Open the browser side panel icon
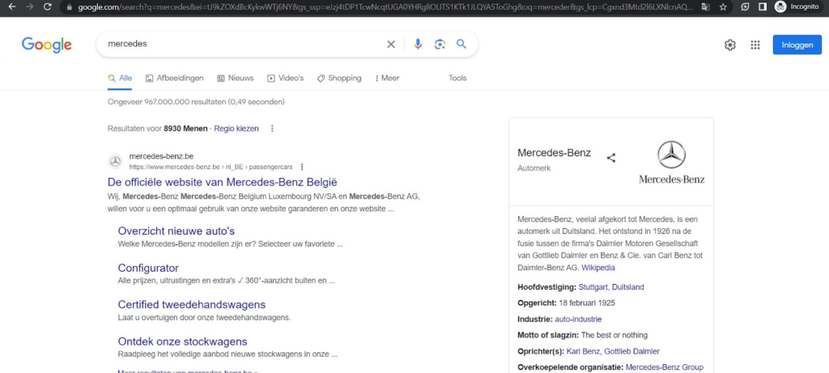 point(763,6)
